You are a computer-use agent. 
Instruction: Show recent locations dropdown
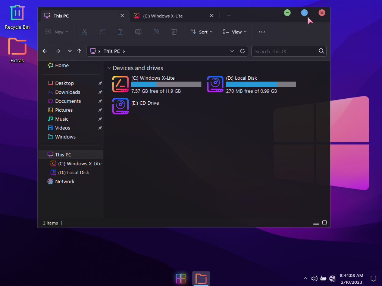click(x=70, y=51)
